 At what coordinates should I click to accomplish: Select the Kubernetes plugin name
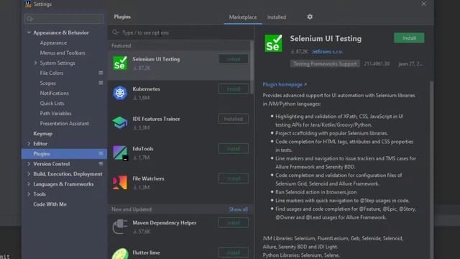coord(146,89)
